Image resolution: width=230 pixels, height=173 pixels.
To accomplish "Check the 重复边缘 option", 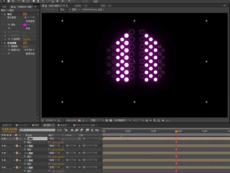I will 24,53.
